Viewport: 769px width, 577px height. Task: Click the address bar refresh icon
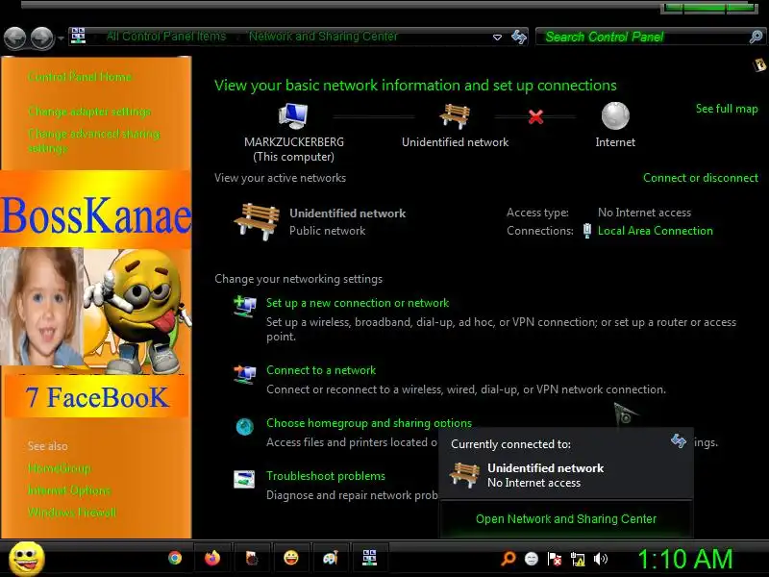519,37
